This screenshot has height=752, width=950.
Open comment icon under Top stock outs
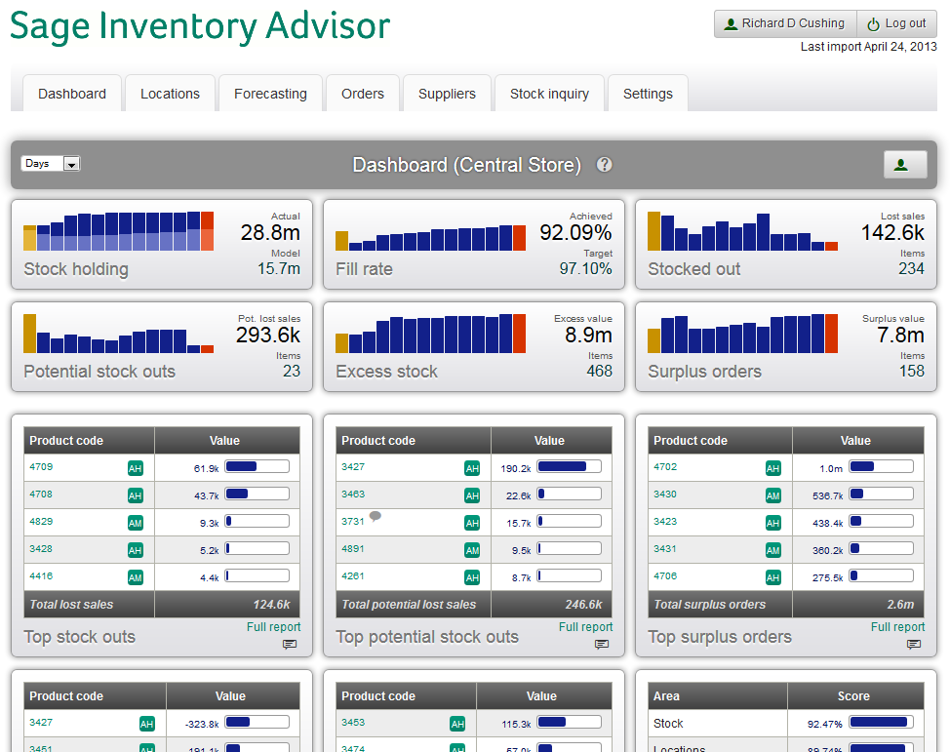point(290,644)
